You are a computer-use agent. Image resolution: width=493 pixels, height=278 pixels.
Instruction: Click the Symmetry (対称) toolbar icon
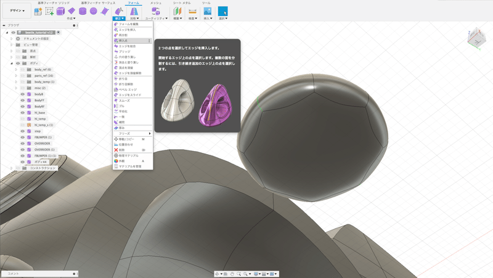coord(134,11)
